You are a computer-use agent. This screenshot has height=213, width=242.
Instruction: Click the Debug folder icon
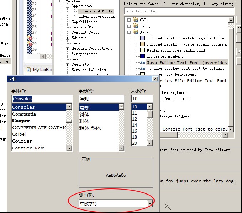136,26
